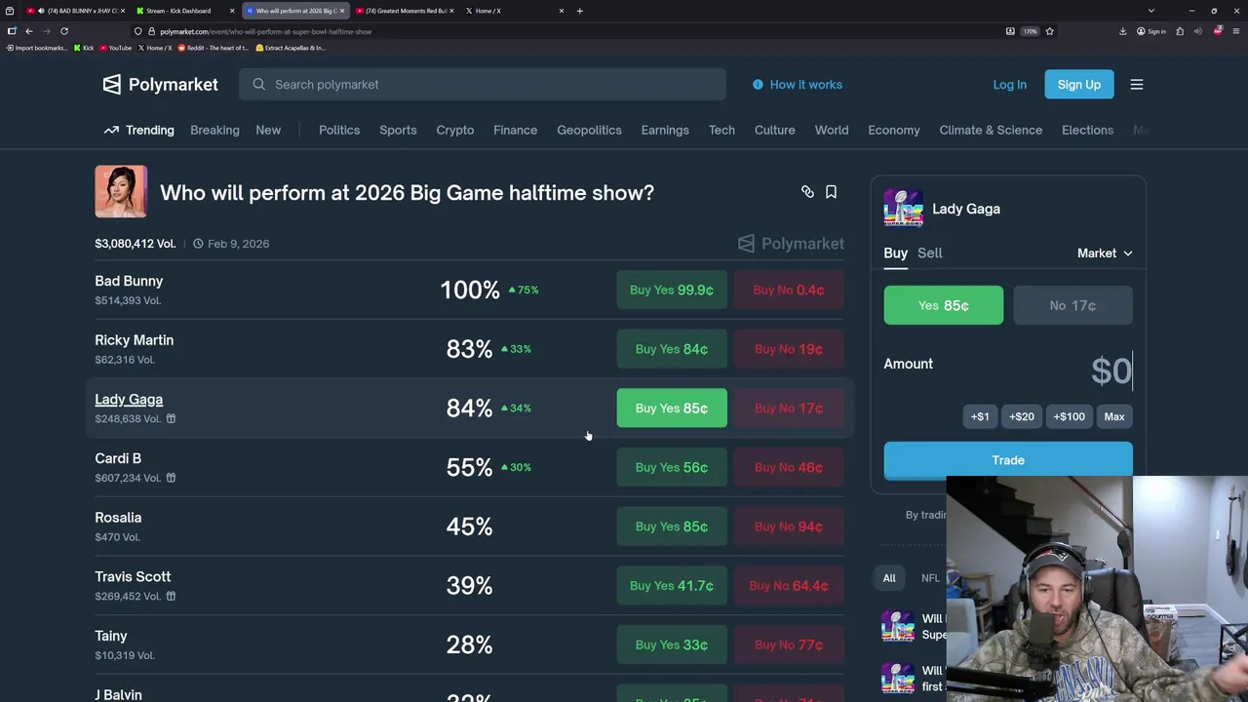
Task: Open the list all tabs dropdown arrow
Action: point(1150,11)
